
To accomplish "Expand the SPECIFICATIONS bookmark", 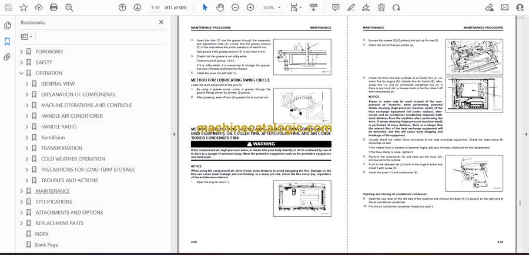I will pos(22,202).
